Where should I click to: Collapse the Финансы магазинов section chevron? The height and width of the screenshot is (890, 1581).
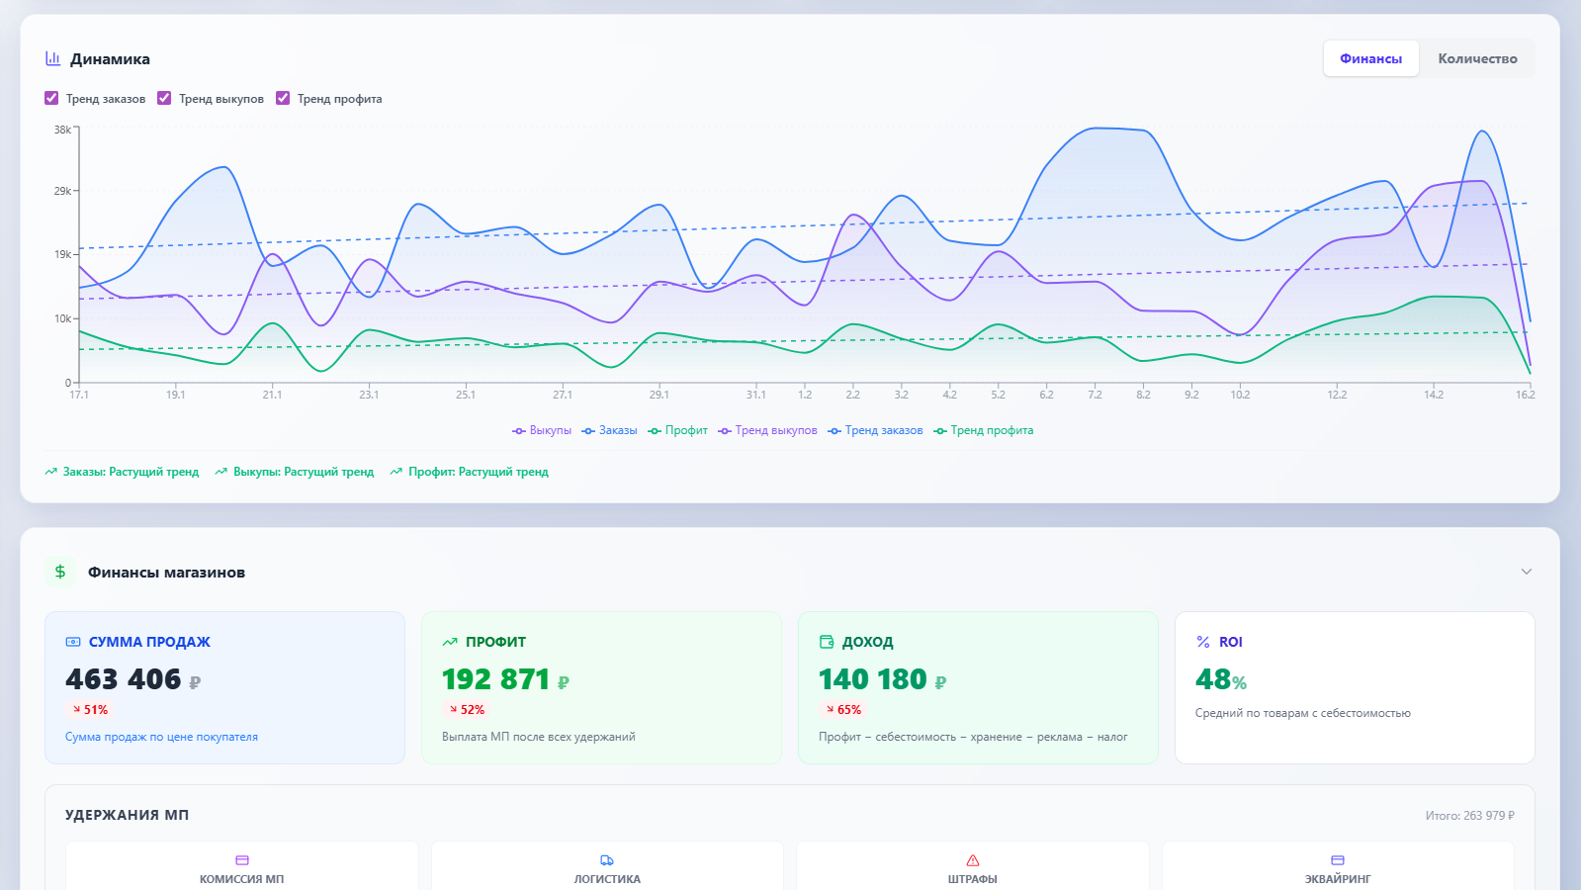click(1527, 572)
